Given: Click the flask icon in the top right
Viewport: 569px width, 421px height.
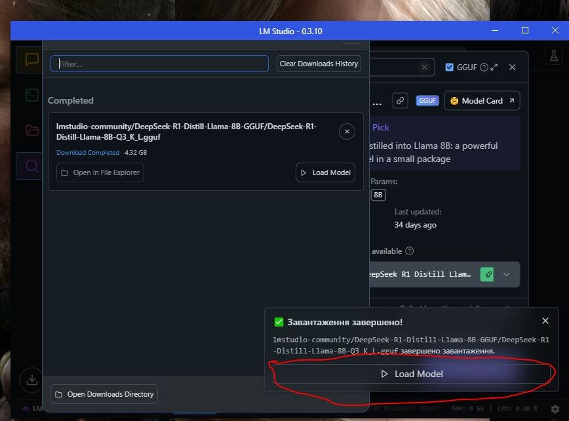Looking at the screenshot, I should 554,56.
